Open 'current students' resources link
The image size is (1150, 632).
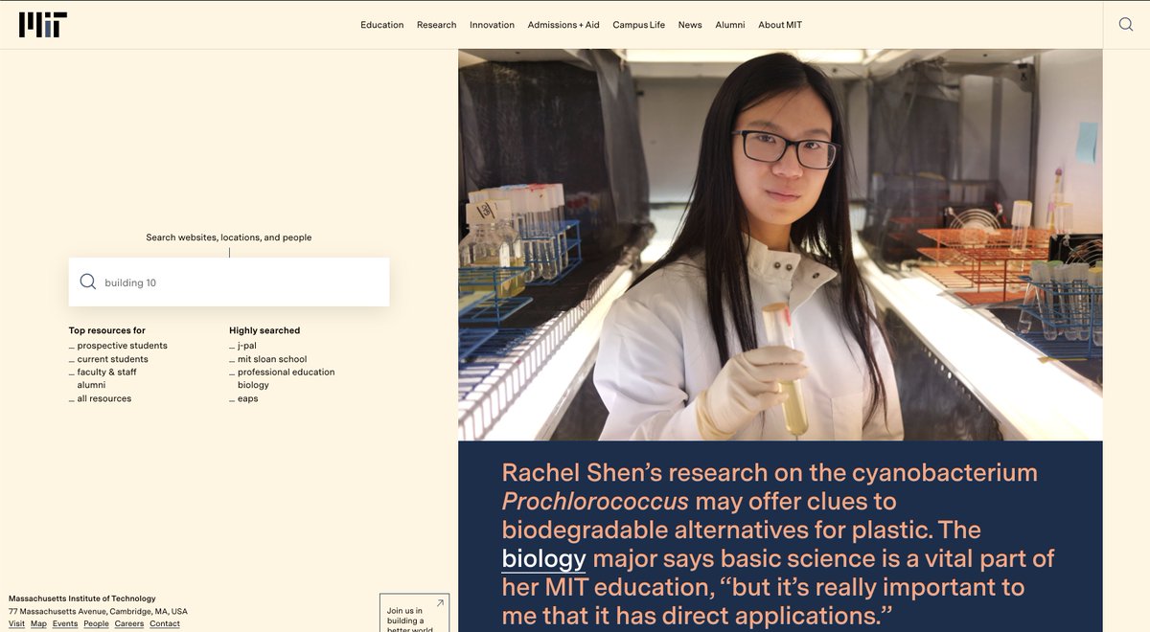point(113,359)
